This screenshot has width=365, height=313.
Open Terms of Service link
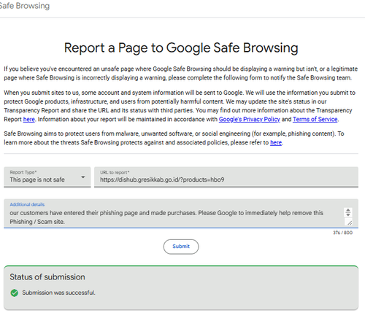tap(315, 120)
